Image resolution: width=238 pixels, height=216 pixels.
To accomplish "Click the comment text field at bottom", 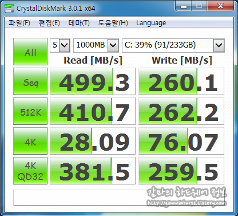I will pos(119,198).
